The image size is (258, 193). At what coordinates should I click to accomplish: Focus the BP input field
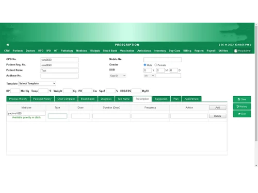(x=15, y=91)
